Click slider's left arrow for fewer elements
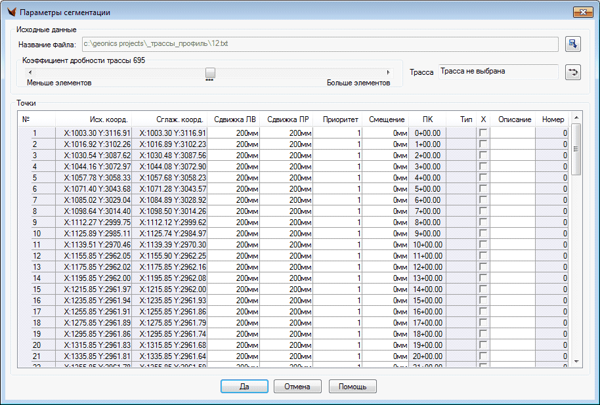The image size is (600, 405). [x=28, y=72]
